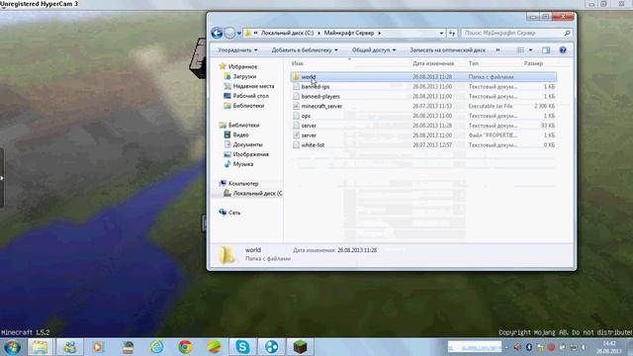Open the view options dropdown arrow
The height and width of the screenshot is (356, 633).
click(530, 50)
